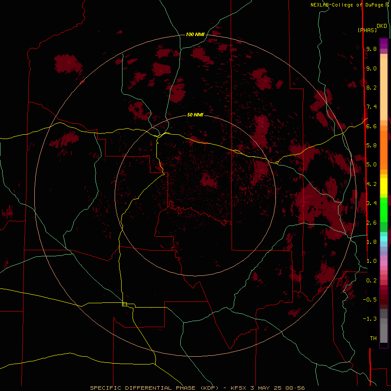Click the 1.0 legend value
The width and height of the screenshot is (391, 391).
pyautogui.click(x=371, y=261)
